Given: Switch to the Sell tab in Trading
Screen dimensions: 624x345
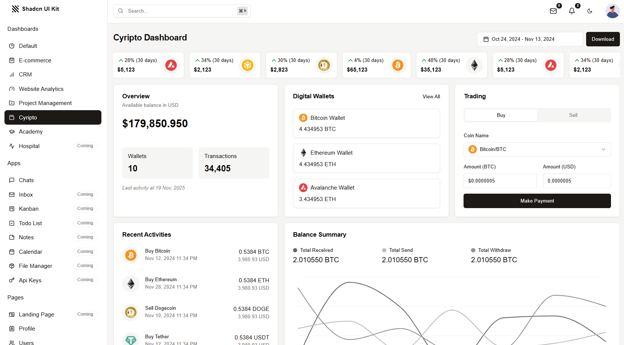Looking at the screenshot, I should [573, 115].
